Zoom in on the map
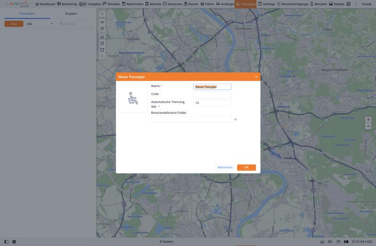This screenshot has width=376, height=246. (x=368, y=119)
